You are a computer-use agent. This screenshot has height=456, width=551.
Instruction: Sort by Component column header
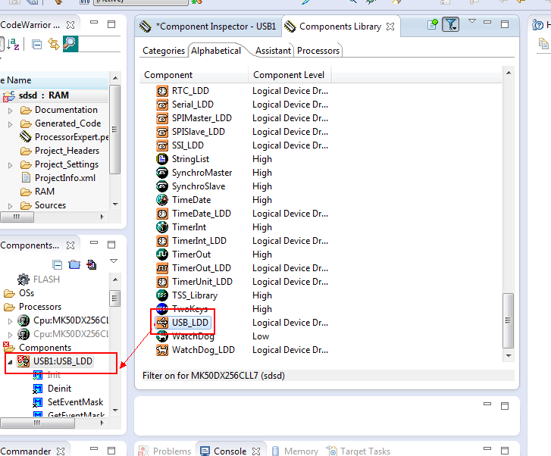click(x=194, y=75)
